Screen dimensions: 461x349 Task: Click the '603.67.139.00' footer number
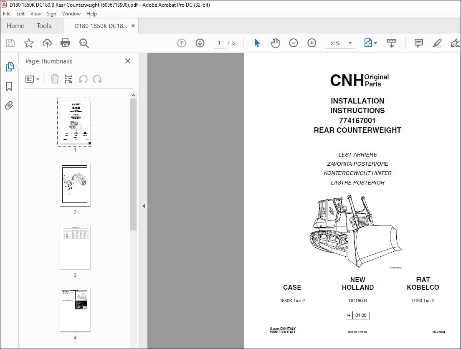point(357,332)
